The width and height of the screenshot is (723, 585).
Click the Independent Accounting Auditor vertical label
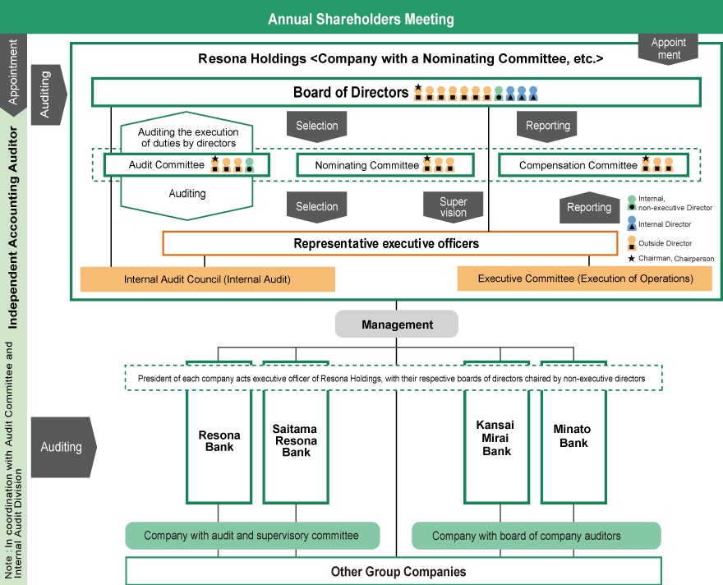click(13, 228)
